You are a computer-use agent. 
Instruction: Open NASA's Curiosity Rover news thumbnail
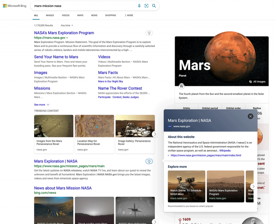tap(53, 211)
